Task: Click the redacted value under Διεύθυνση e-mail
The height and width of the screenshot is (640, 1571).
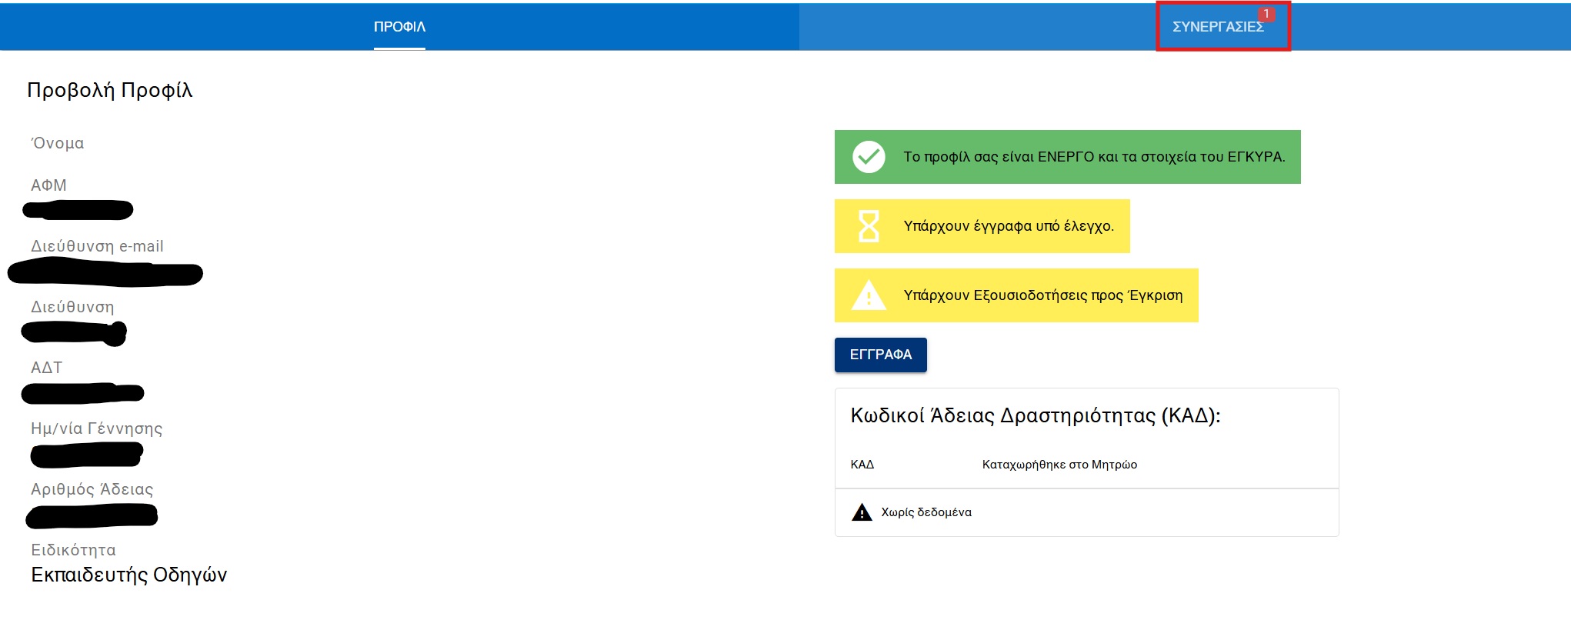Action: [x=105, y=273]
